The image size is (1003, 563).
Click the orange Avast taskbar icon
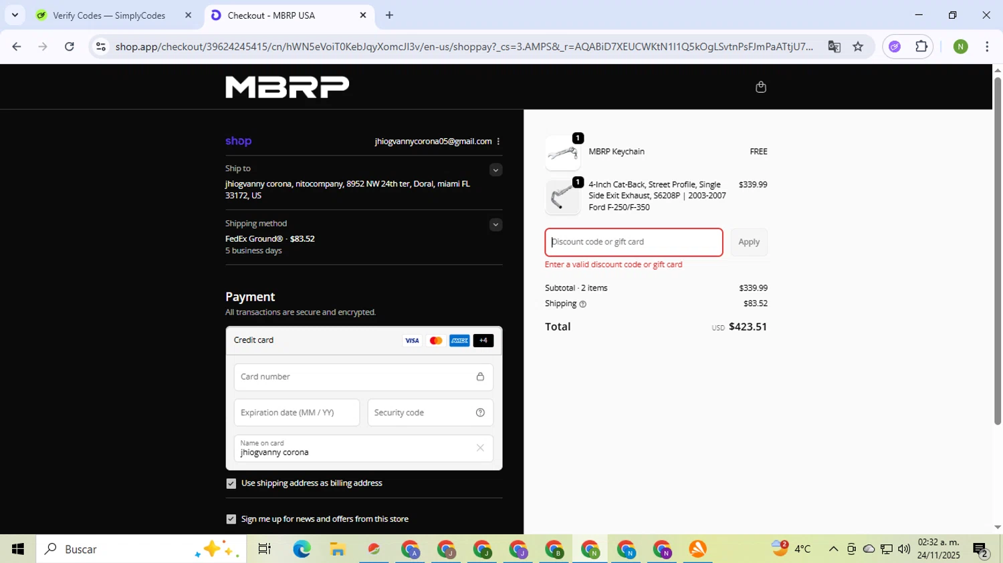pos(698,549)
